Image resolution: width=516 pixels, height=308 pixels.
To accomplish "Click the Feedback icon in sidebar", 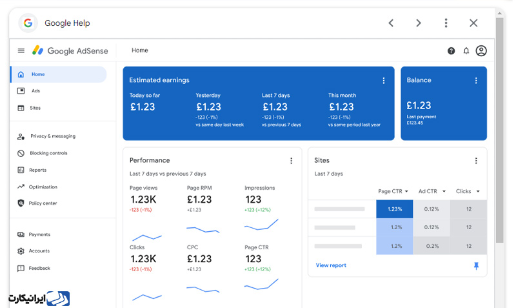I will (21, 268).
